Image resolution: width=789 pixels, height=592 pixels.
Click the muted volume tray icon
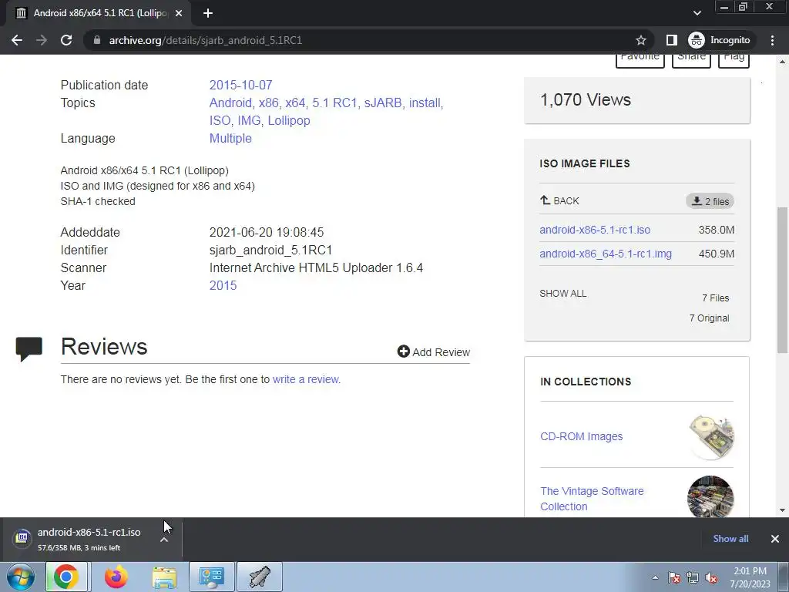[x=711, y=577]
